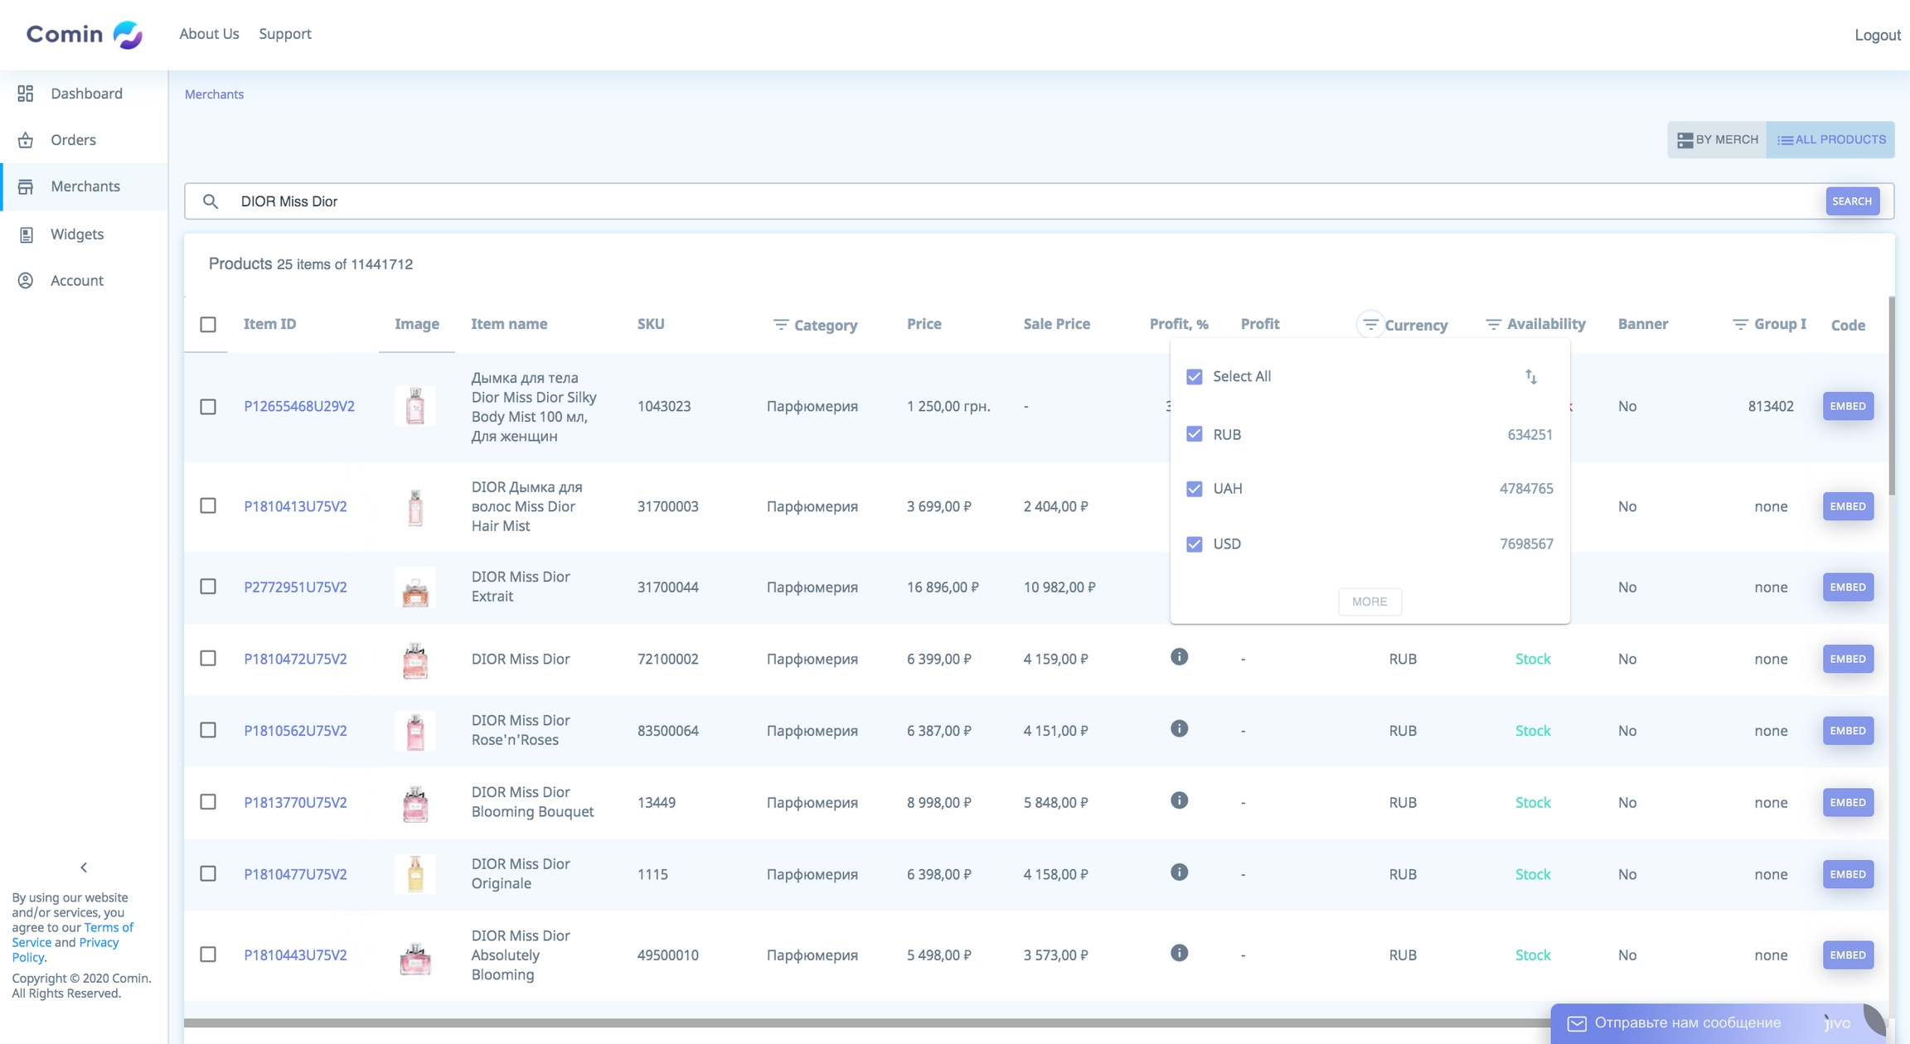Image resolution: width=1910 pixels, height=1044 pixels.
Task: Check the row for P12655468U29V2
Action: tap(208, 407)
